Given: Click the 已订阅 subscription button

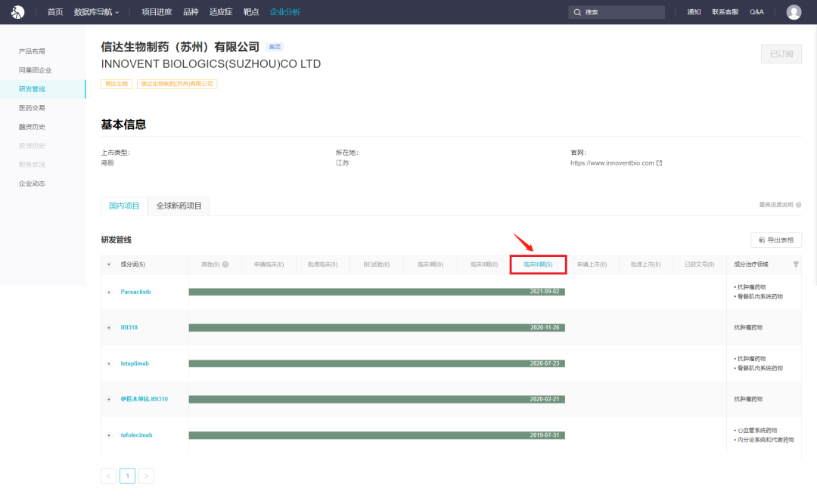Looking at the screenshot, I should (x=781, y=54).
